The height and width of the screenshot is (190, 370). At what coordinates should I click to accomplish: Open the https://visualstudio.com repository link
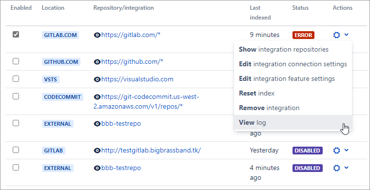tap(137, 79)
